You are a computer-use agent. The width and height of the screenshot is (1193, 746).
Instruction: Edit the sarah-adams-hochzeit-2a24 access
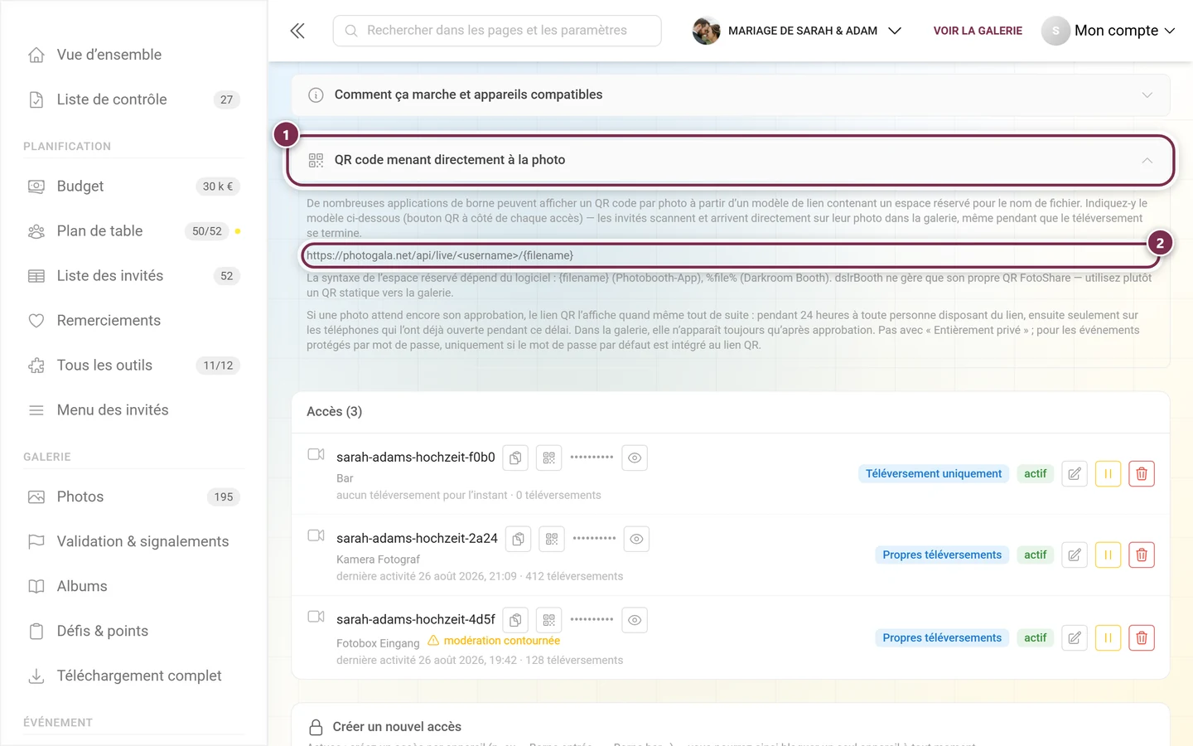point(1074,555)
